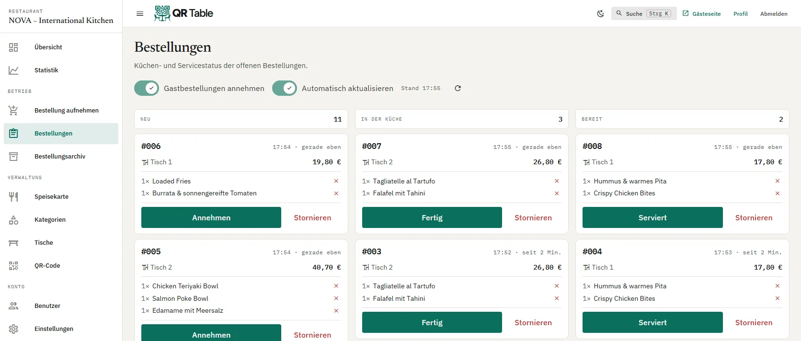Image resolution: width=801 pixels, height=341 pixels.
Task: Accept order #005 with Annehmen
Action: tap(211, 333)
